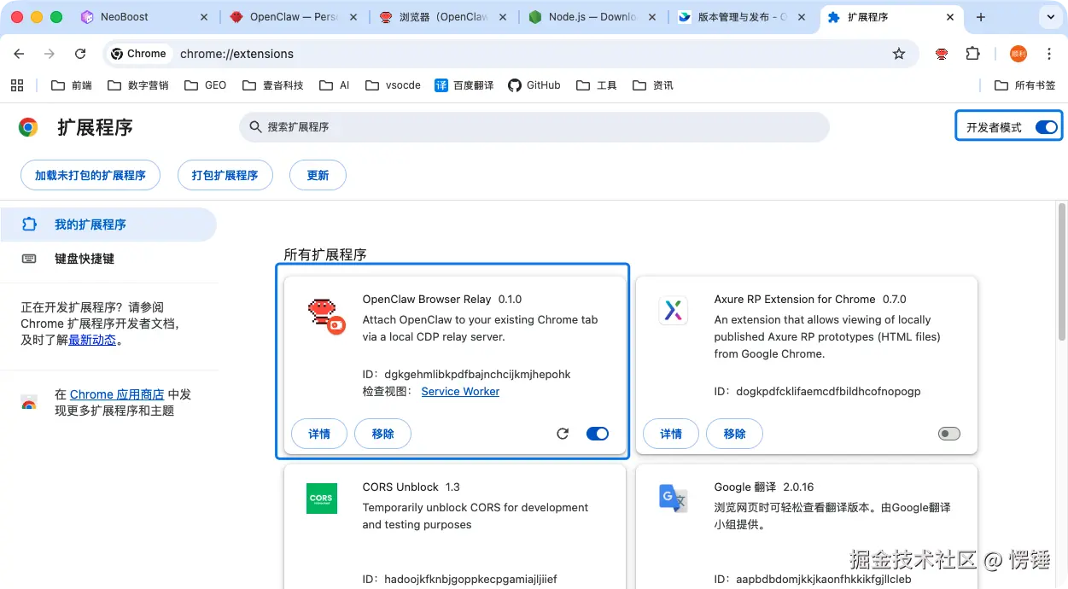1068x589 pixels.
Task: Open the 所有书签 folder
Action: 1025,85
